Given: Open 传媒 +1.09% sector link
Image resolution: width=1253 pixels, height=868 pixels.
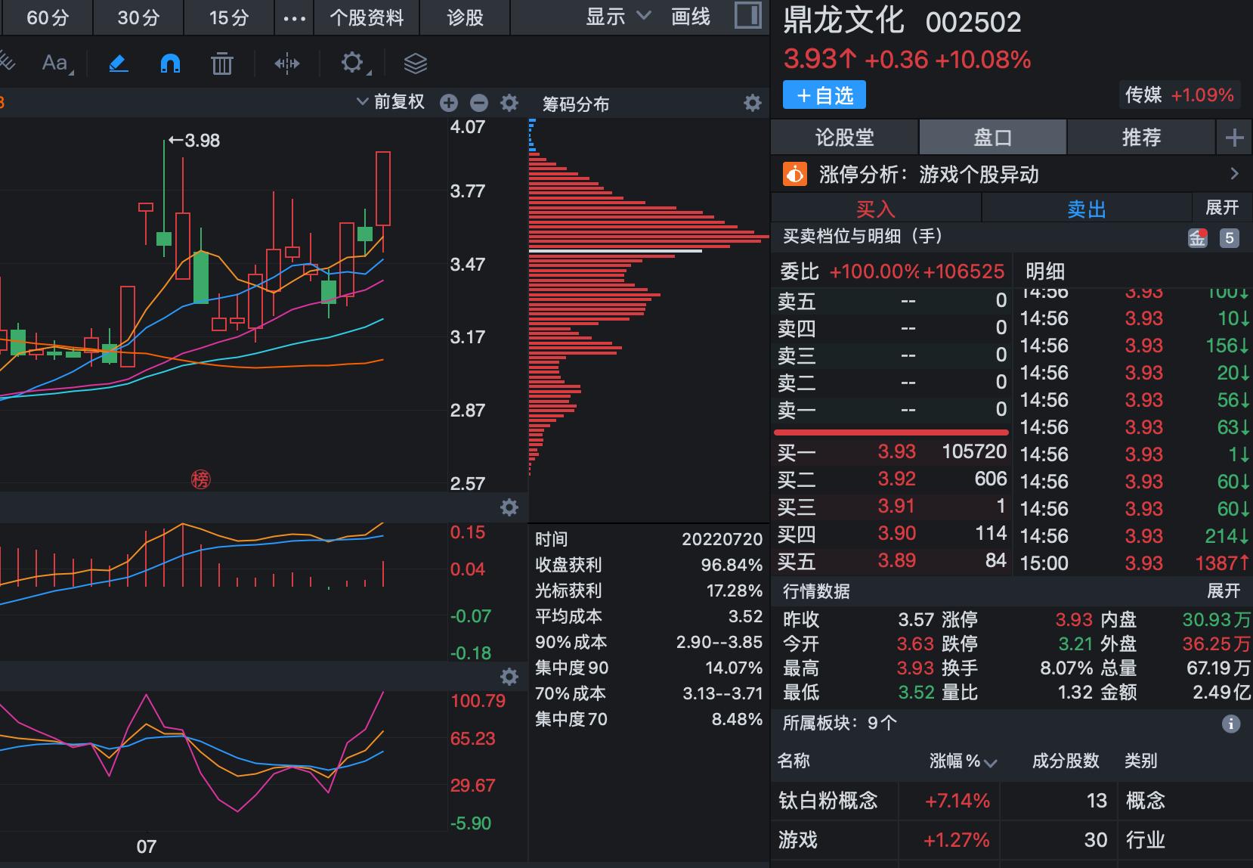Looking at the screenshot, I should (x=1179, y=95).
